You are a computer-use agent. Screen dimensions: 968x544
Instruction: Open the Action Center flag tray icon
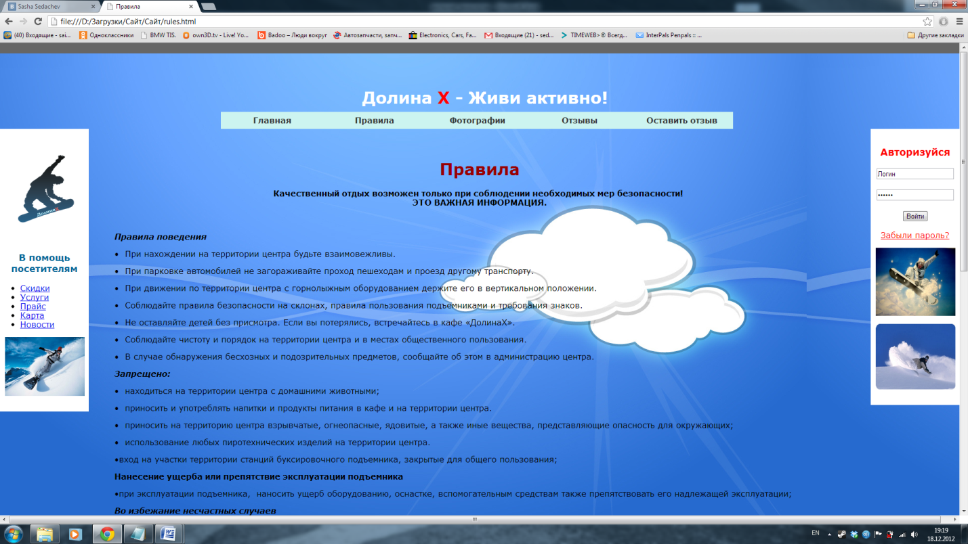point(878,534)
